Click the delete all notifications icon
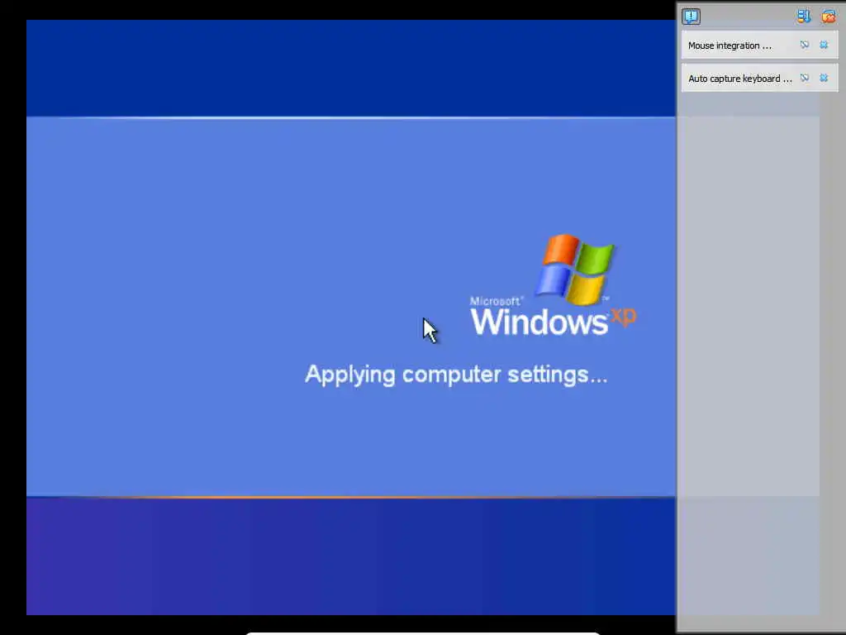Image resolution: width=846 pixels, height=635 pixels. [x=828, y=17]
